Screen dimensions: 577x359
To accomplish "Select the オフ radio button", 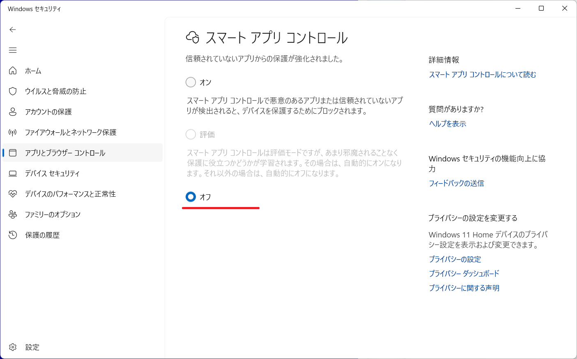I will click(x=191, y=197).
